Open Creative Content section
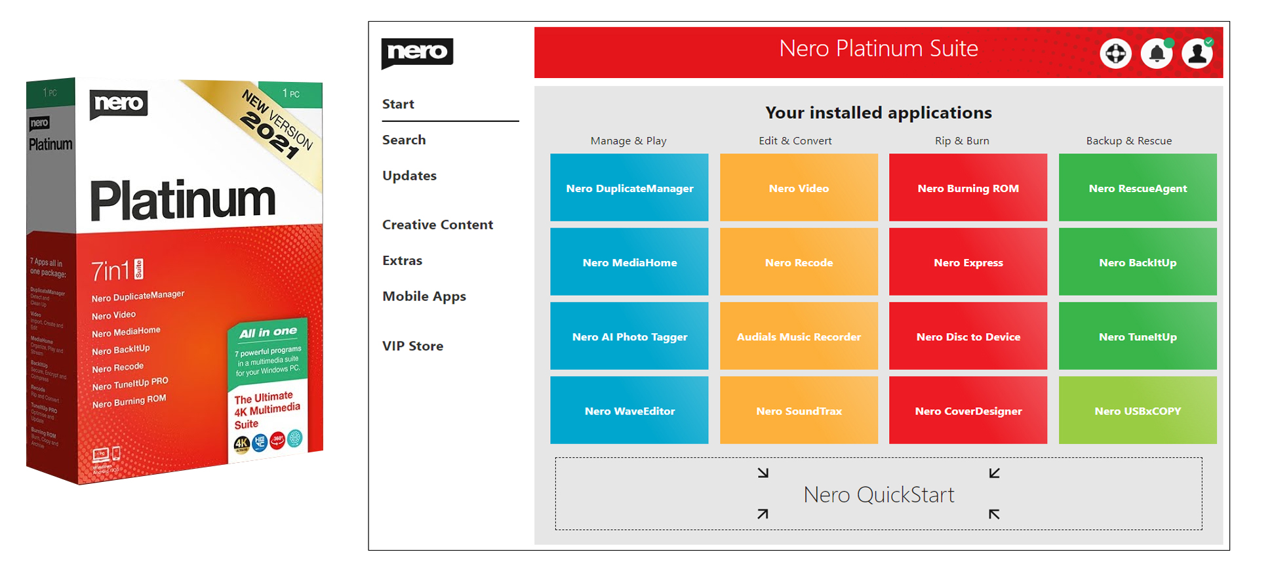 pyautogui.click(x=437, y=225)
